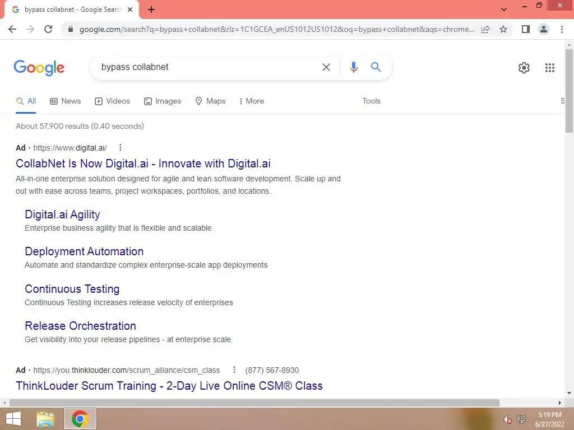Click the magnifier search button

point(376,67)
